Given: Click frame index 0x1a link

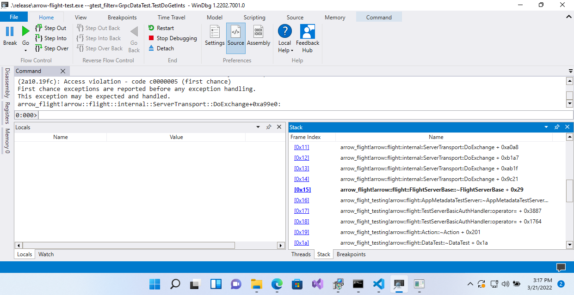Looking at the screenshot, I should point(302,243).
